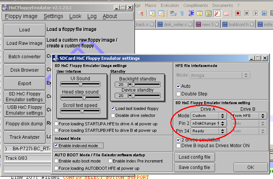Show all characters with the pilcrow icon
The image size is (273, 179).
click(x=182, y=13)
